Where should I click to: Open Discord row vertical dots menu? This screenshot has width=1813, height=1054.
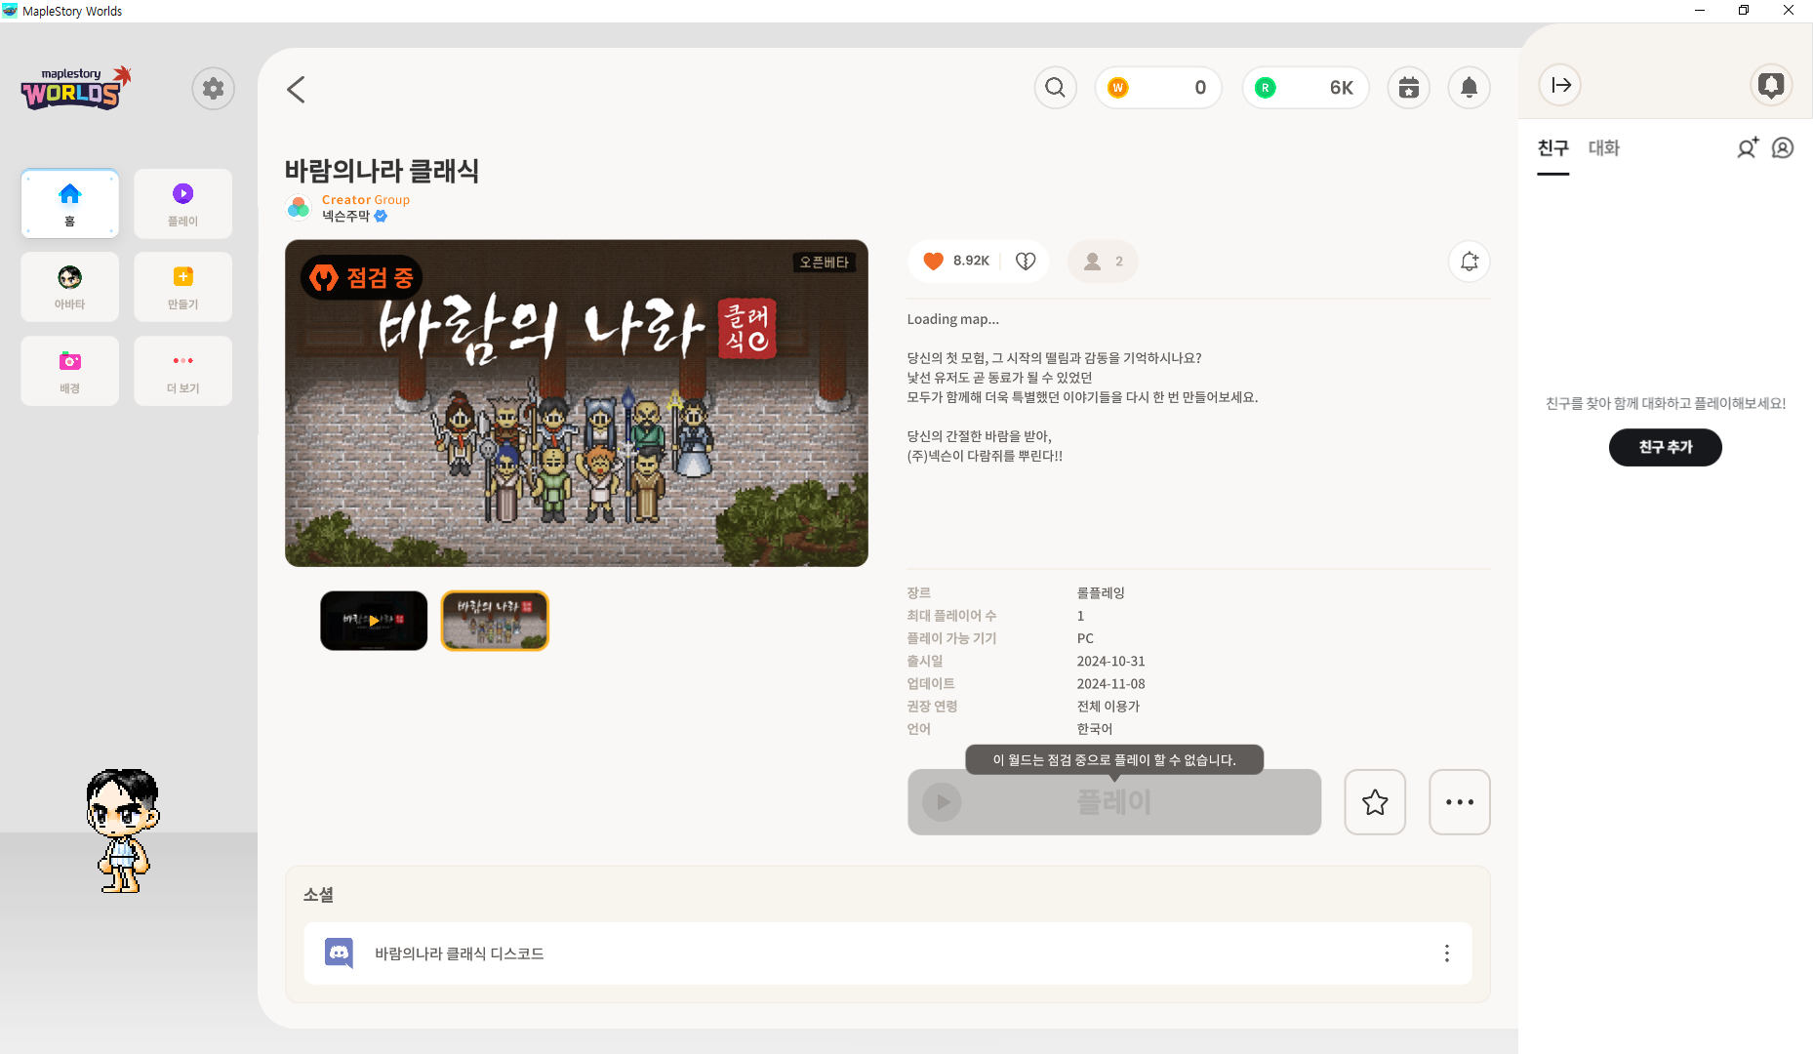(x=1446, y=953)
